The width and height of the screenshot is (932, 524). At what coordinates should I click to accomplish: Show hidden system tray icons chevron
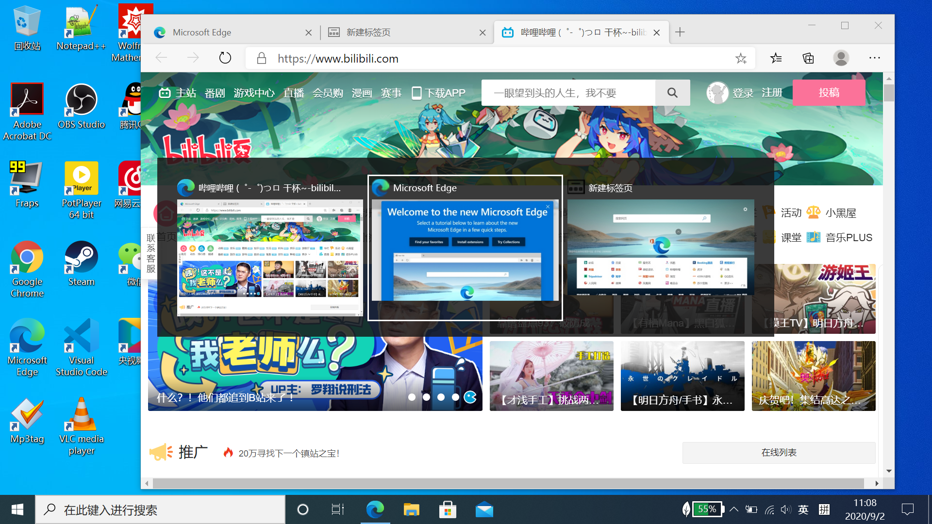[734, 509]
